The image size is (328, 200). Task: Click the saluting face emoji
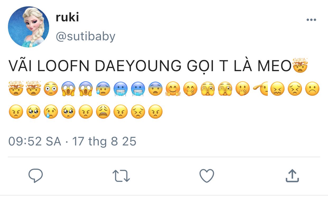pos(260,89)
